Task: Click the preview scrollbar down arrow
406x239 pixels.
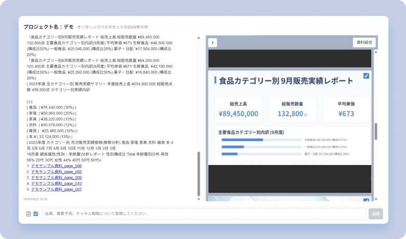Action: [x=376, y=199]
